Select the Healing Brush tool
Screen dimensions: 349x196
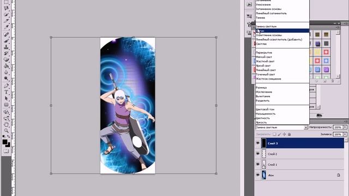click(6, 34)
